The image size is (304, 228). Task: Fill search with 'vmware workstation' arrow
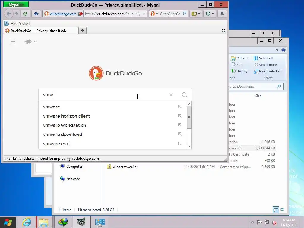pos(180,125)
